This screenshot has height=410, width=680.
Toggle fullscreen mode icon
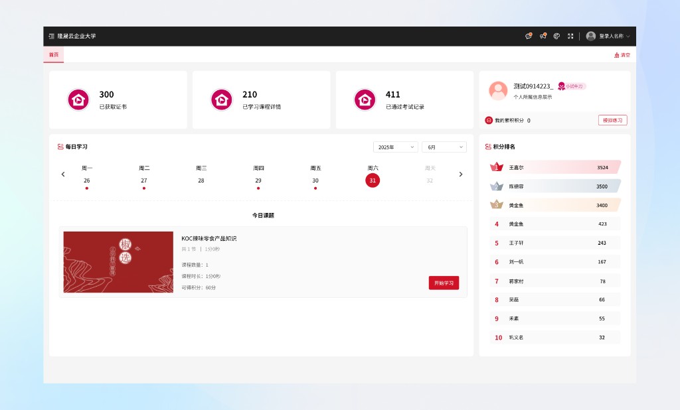tap(570, 36)
